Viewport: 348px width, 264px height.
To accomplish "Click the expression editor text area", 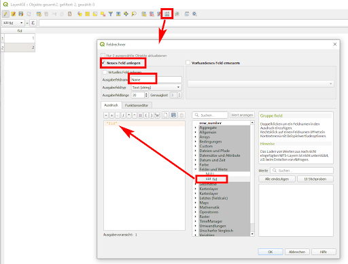I will [144, 175].
